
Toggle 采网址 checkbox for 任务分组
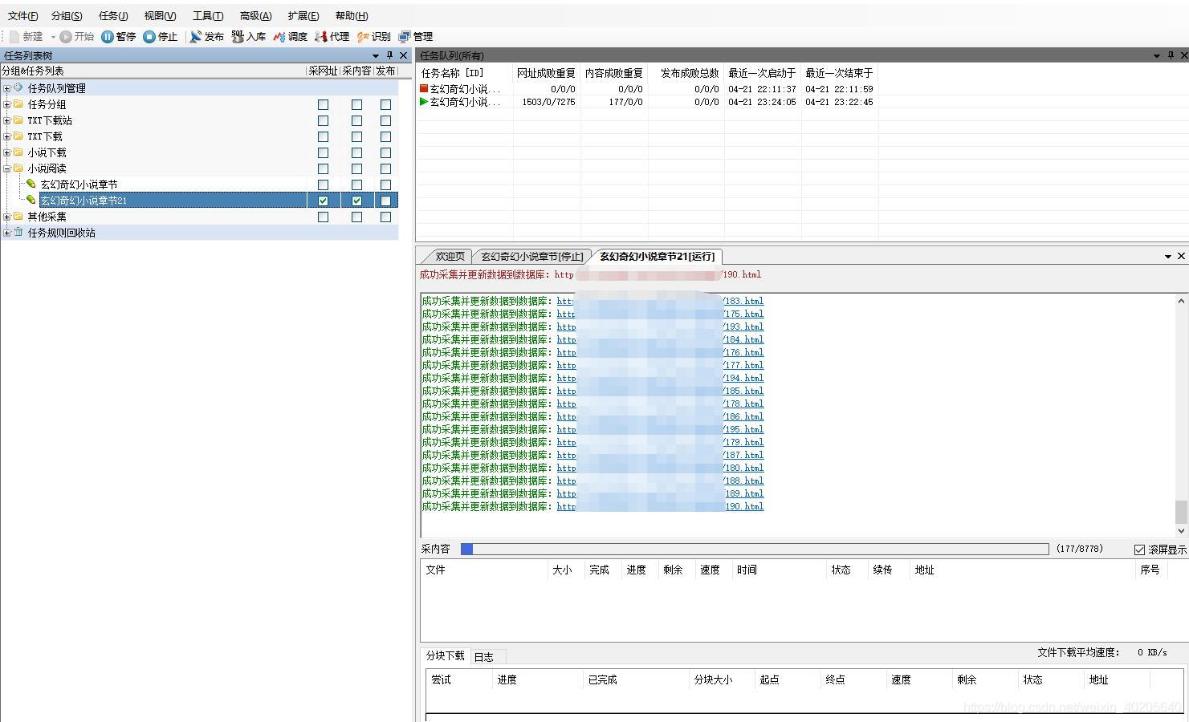(323, 104)
